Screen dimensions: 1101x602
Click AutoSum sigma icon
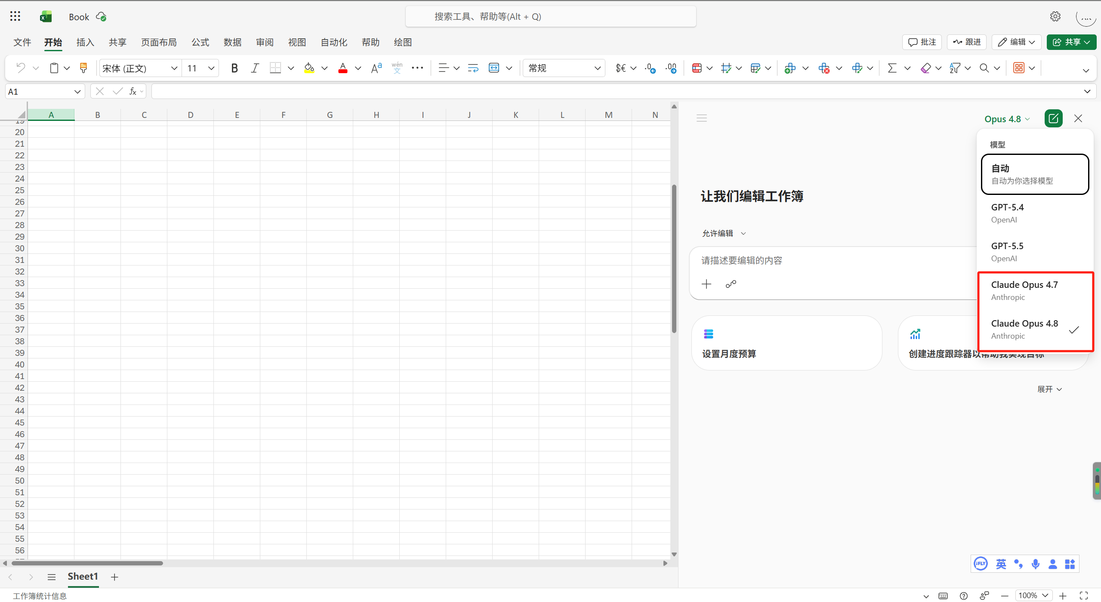click(892, 68)
